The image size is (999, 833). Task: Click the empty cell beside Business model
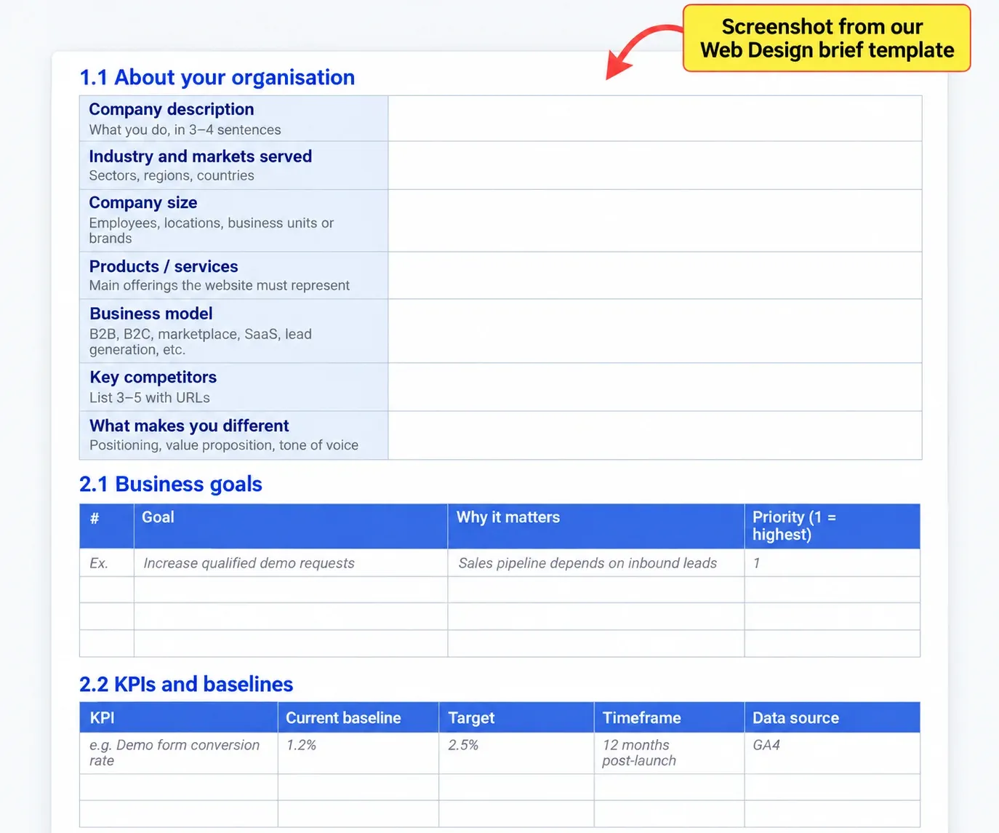tap(654, 331)
